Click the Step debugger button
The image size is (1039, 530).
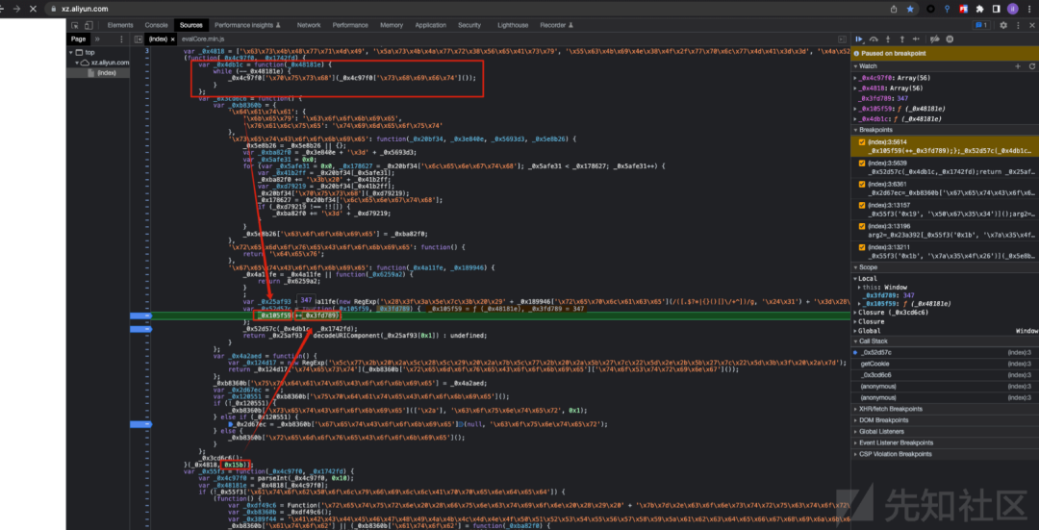tap(916, 39)
